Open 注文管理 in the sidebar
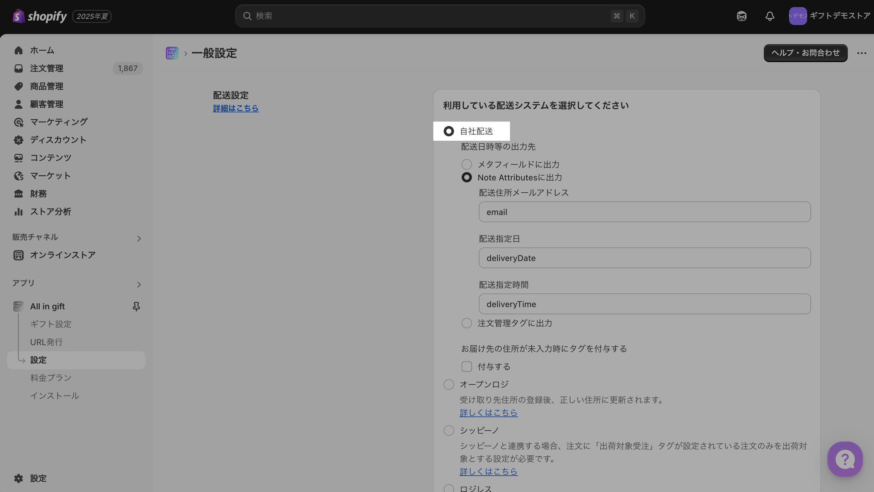The image size is (874, 492). 47,68
